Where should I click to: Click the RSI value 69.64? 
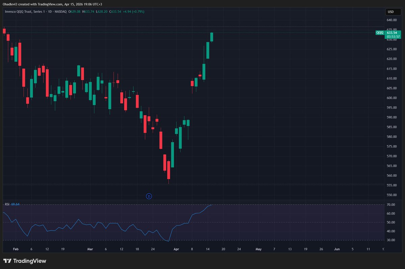[x=15, y=204]
